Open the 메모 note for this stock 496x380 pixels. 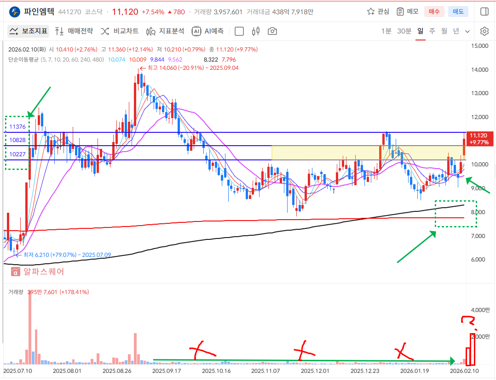click(x=407, y=11)
